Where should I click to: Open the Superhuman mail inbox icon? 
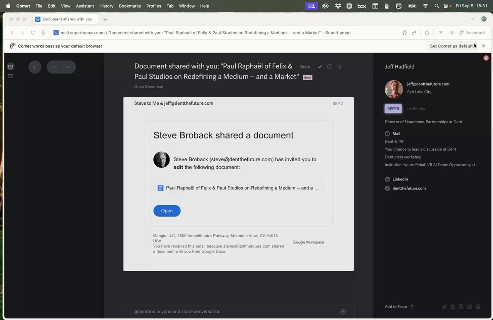pos(10,67)
